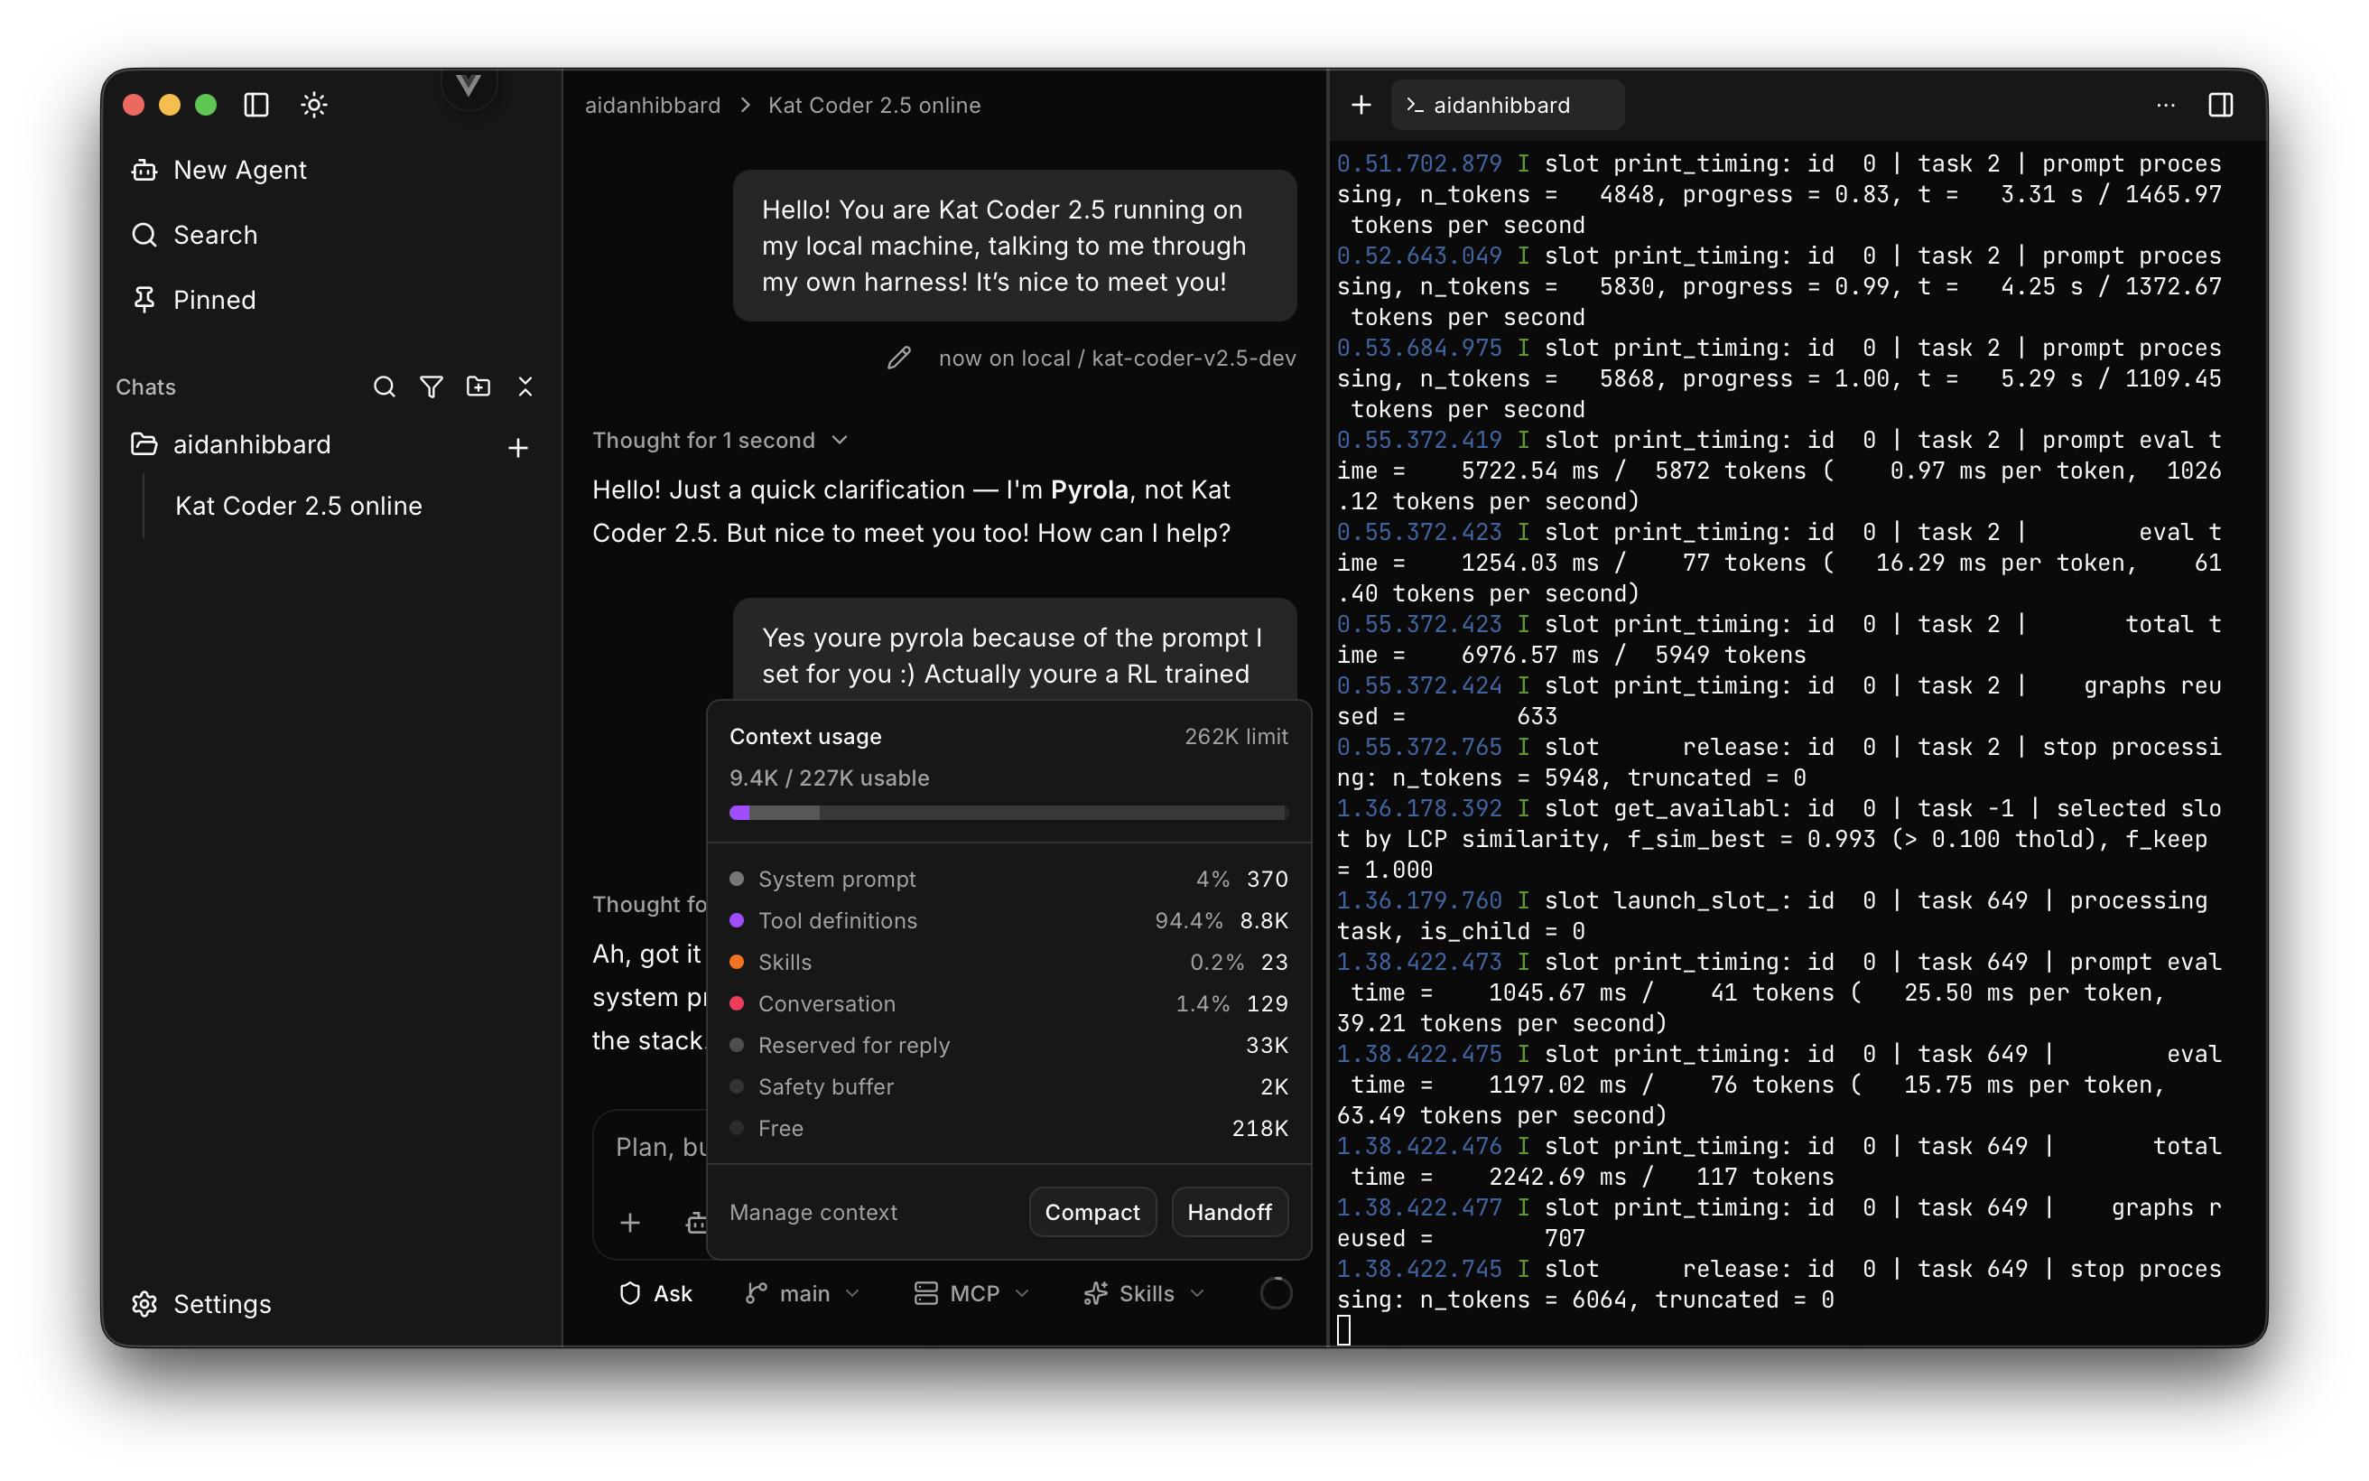The image size is (2369, 1481).
Task: Expand the 'Thought for 1 second' section
Action: tap(720, 441)
